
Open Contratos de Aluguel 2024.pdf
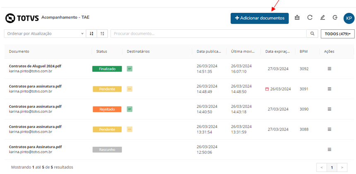[x=35, y=66]
